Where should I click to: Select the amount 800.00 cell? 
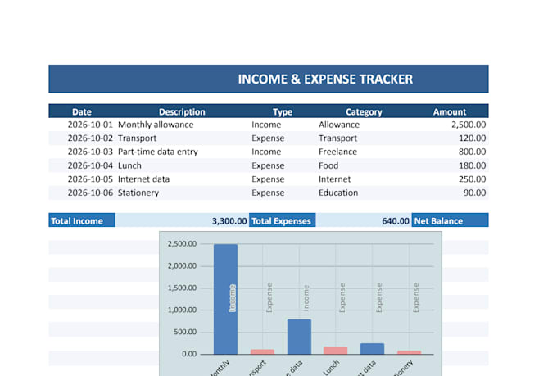(x=472, y=152)
